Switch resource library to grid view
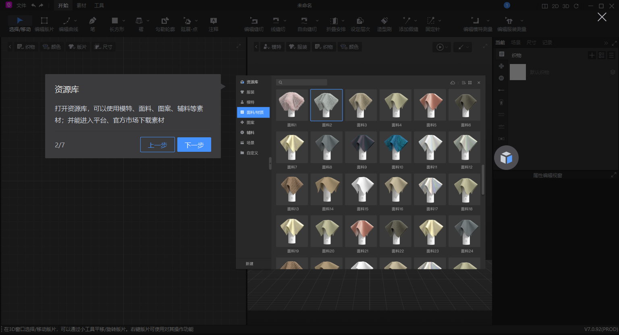The height and width of the screenshot is (335, 619). (x=469, y=83)
